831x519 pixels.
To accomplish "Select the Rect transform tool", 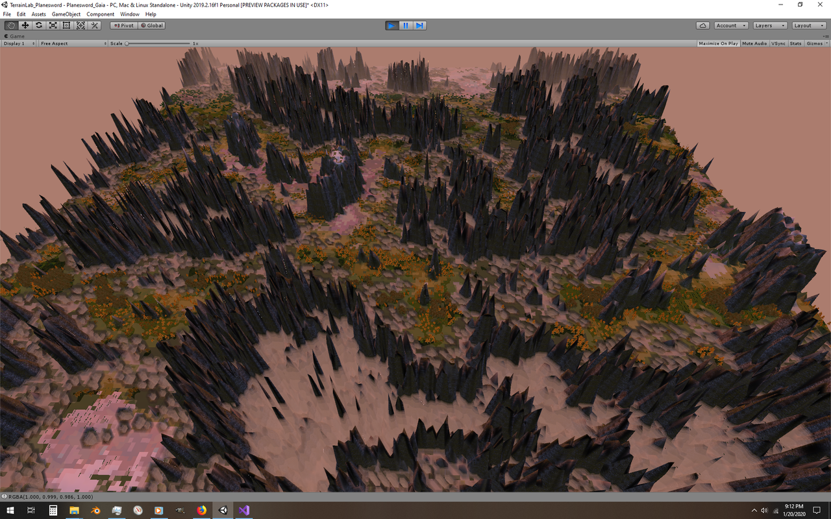I will [67, 25].
